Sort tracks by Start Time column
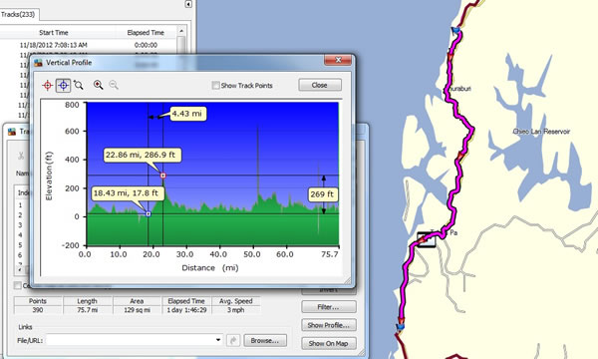The width and height of the screenshot is (598, 359). pyautogui.click(x=54, y=33)
